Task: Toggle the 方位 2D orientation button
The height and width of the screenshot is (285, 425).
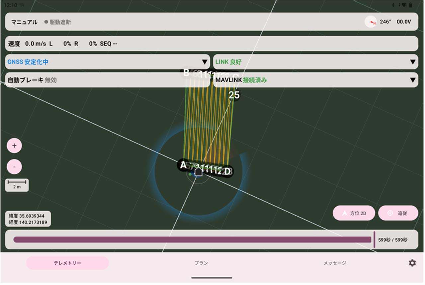Action: 354,213
